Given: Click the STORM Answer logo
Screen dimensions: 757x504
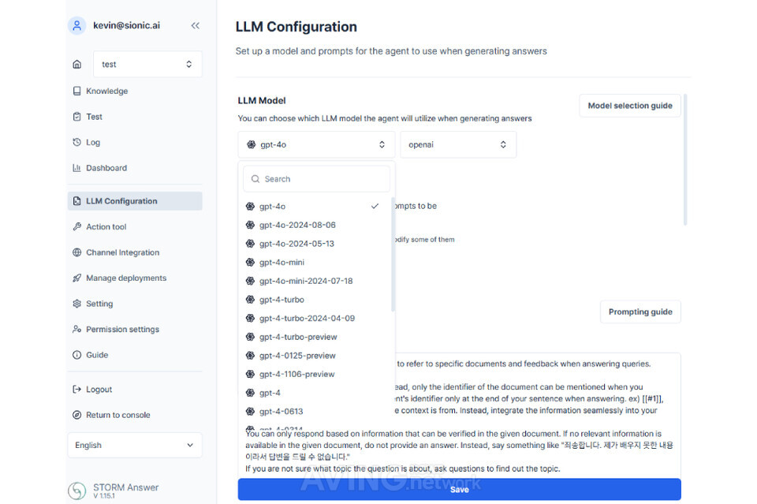Looking at the screenshot, I should (76, 491).
